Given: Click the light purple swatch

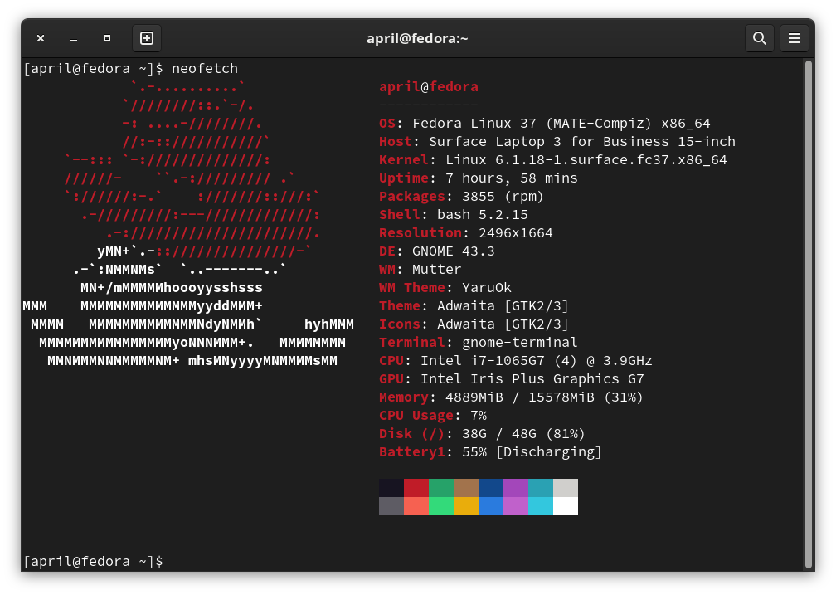Looking at the screenshot, I should click(x=516, y=506).
